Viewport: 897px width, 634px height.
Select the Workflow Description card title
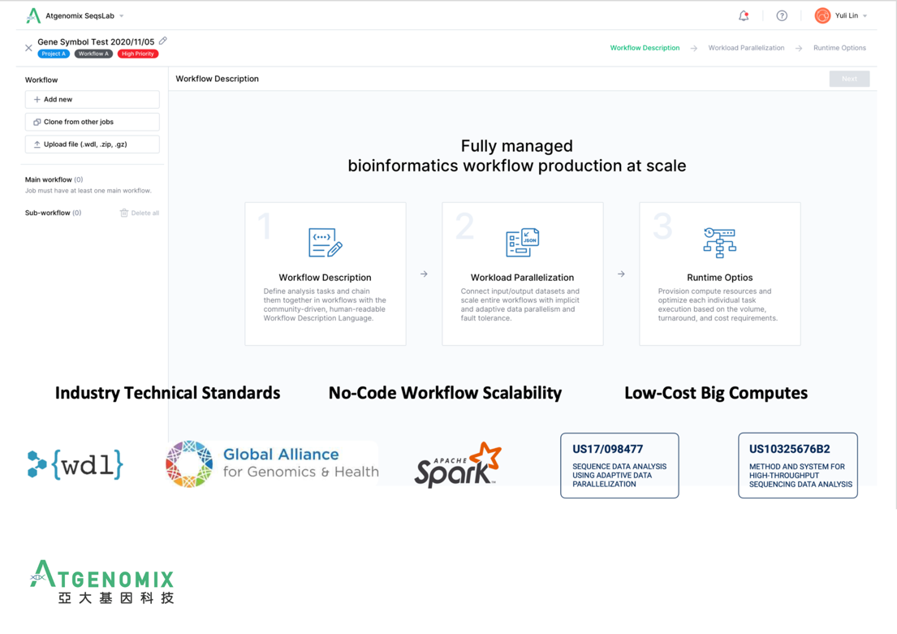click(325, 278)
